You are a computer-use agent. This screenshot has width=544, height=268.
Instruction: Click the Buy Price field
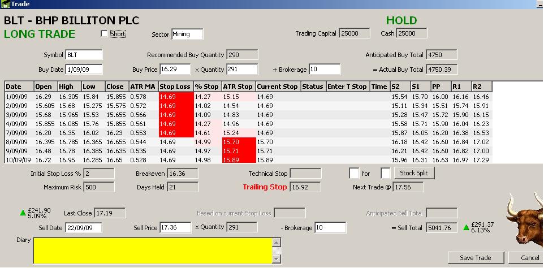click(x=175, y=70)
